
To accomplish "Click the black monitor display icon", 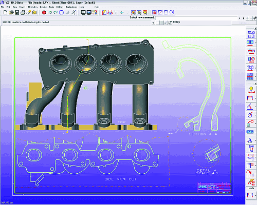I will point(83,12).
